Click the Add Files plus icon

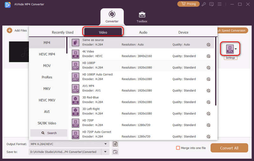click(10, 30)
